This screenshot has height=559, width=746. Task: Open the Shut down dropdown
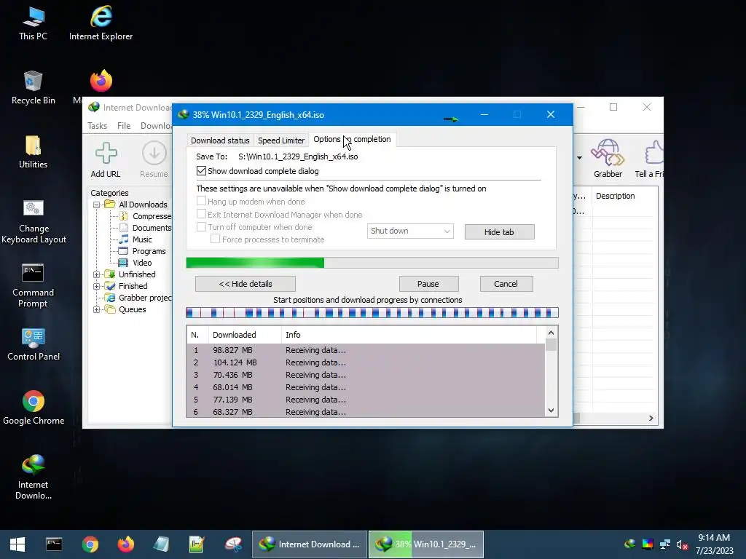click(x=410, y=231)
